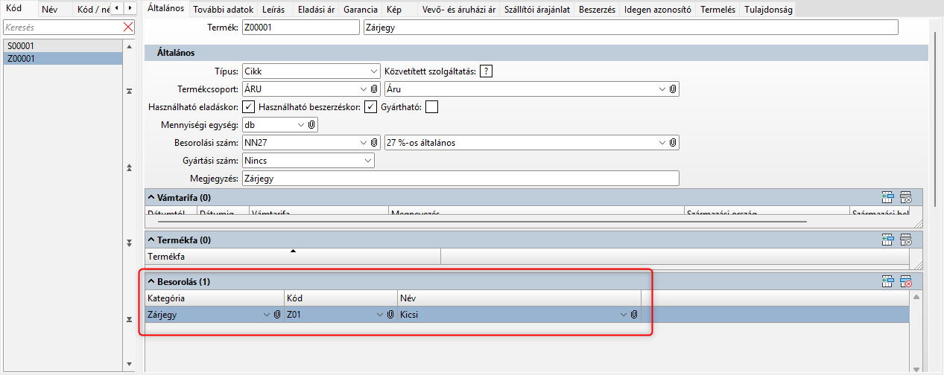This screenshot has width=944, height=375.
Task: Open the Kategória dropdown in the Zárjegy row
Action: (267, 315)
